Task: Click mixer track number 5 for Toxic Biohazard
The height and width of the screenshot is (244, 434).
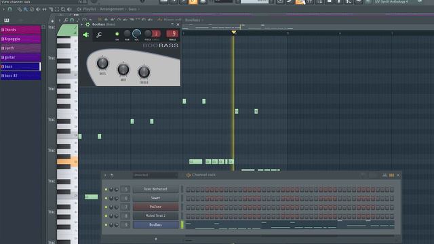Action: (125, 190)
